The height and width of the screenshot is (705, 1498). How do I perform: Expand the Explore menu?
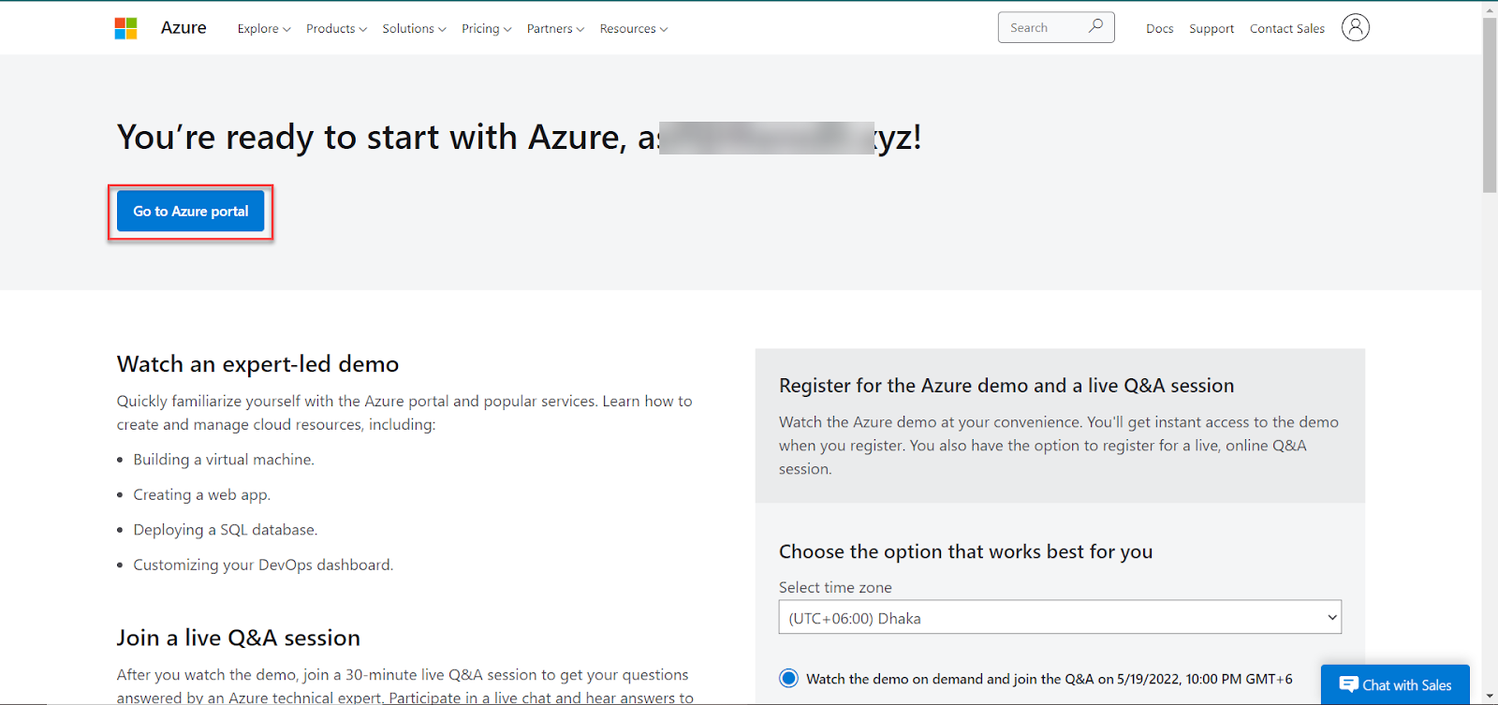pyautogui.click(x=264, y=29)
